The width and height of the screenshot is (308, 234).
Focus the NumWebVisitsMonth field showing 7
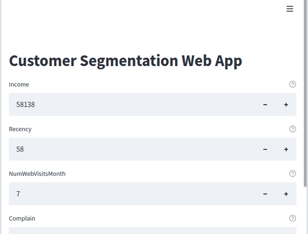(x=132, y=194)
